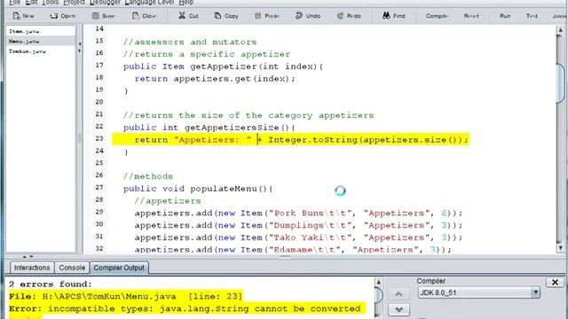Click the highlighted return statement on line 23
The width and height of the screenshot is (568, 319).
click(x=291, y=140)
